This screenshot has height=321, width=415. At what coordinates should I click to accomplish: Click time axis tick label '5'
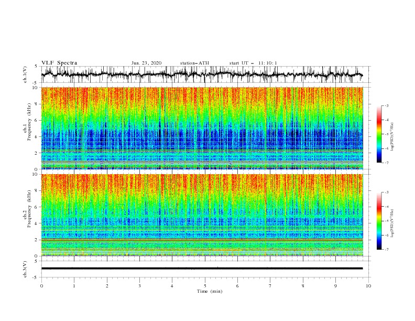point(205,286)
